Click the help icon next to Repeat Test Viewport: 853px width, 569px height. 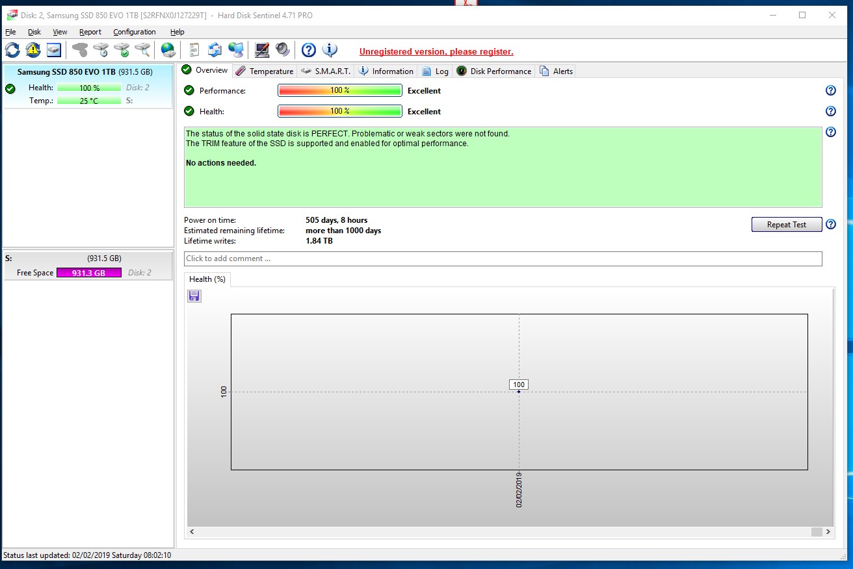point(830,224)
